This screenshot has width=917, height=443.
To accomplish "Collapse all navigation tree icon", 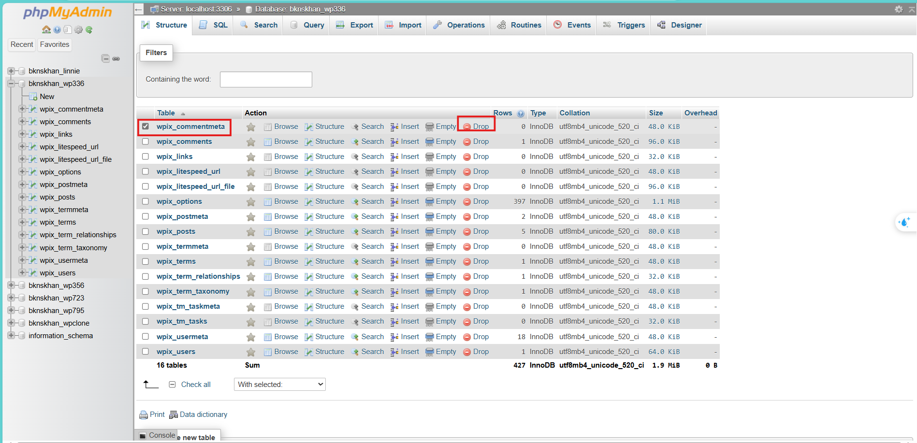I will [x=105, y=58].
